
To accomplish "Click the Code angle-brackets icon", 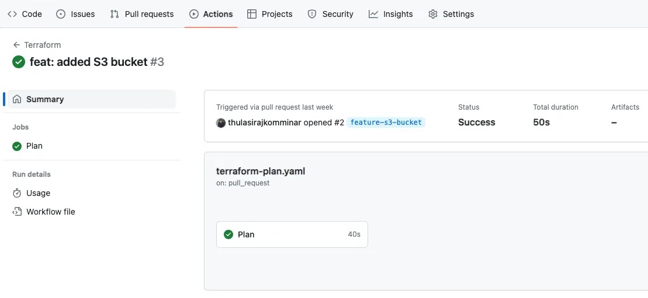I will tap(12, 14).
